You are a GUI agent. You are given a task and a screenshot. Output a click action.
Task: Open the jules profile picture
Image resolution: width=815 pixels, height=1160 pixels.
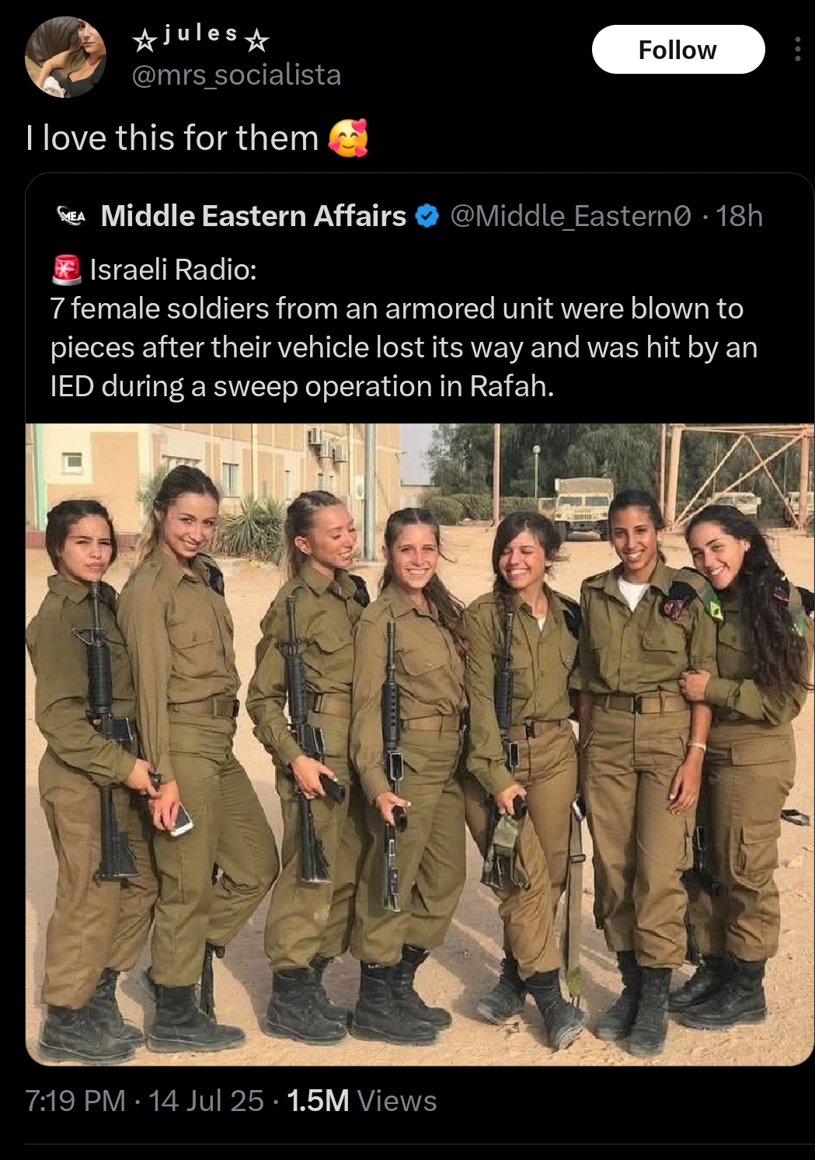66,57
